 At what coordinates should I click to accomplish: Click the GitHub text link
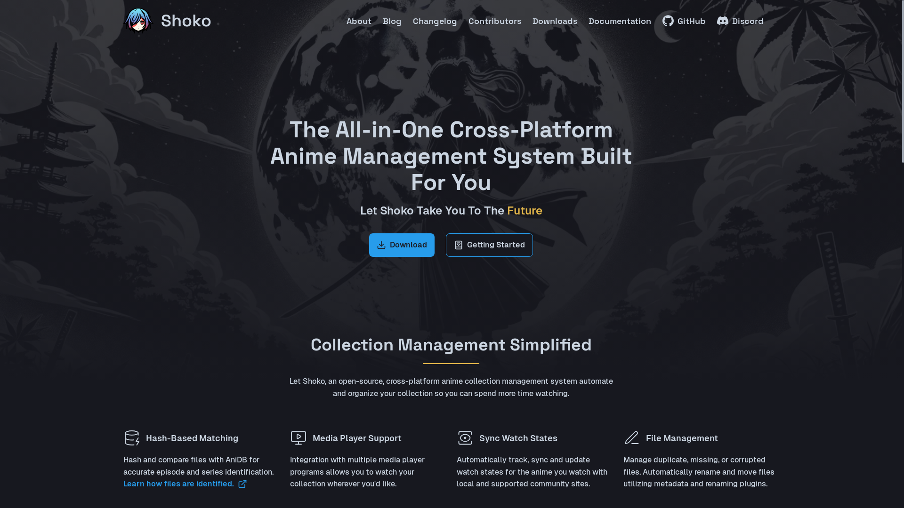(x=691, y=21)
